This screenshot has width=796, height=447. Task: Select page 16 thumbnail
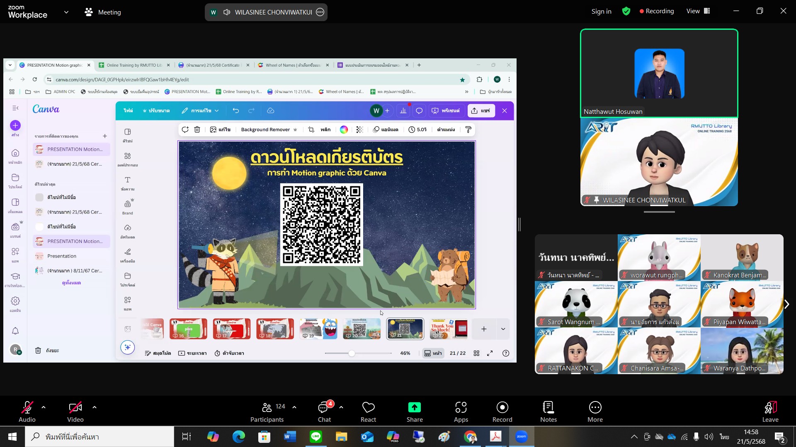[188, 329]
